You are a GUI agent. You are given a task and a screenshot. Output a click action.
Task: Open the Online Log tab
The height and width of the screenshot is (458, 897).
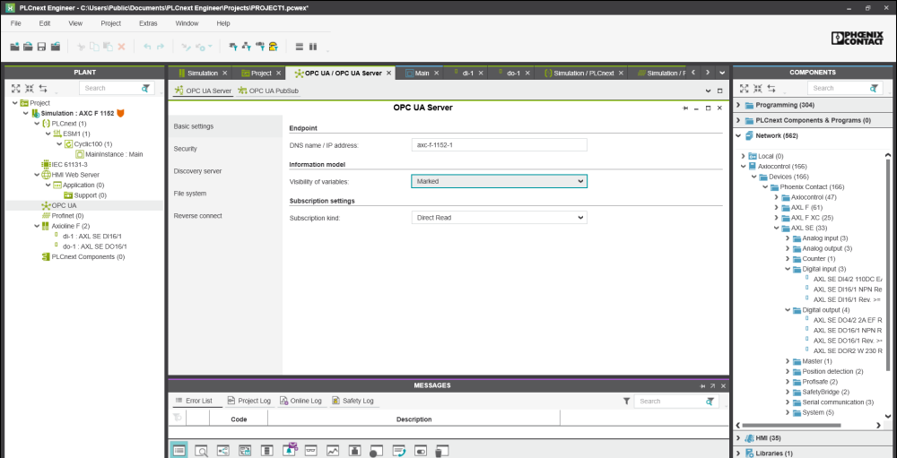304,401
